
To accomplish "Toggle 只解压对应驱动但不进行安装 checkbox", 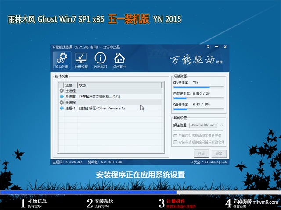I will click(x=175, y=136).
